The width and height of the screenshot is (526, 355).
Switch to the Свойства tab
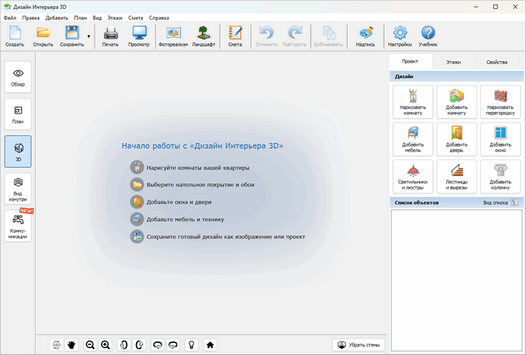click(496, 62)
